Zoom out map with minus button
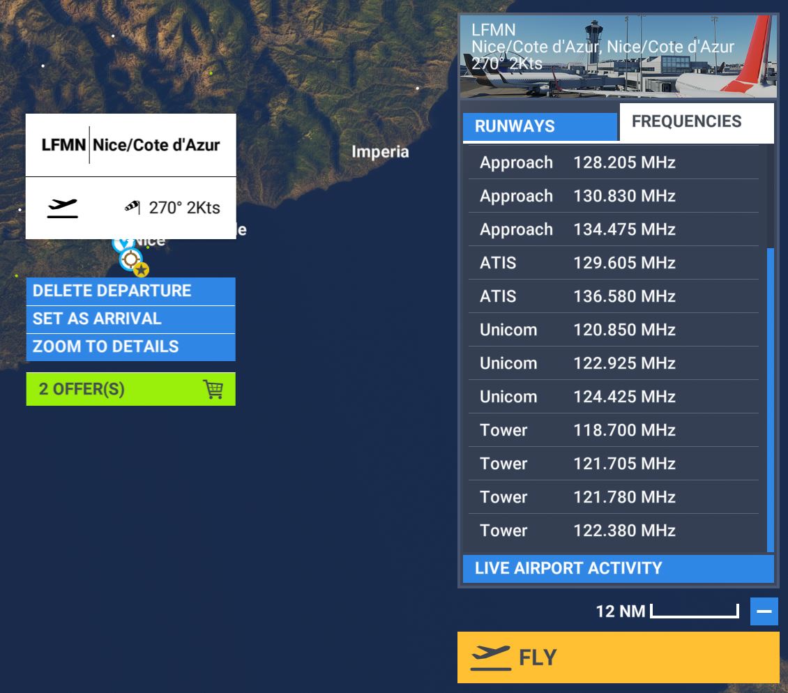788x693 pixels. click(764, 611)
